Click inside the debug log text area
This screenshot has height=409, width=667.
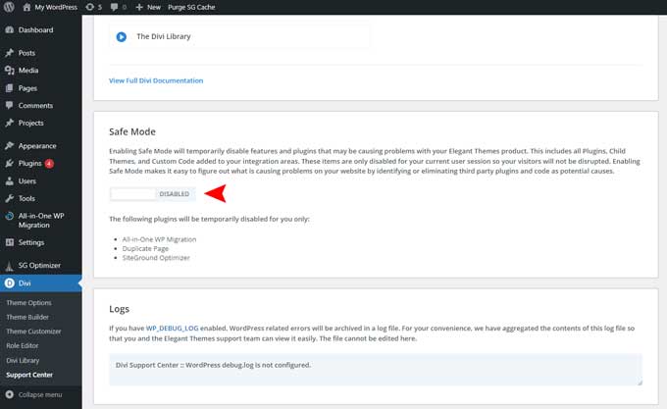click(x=375, y=369)
